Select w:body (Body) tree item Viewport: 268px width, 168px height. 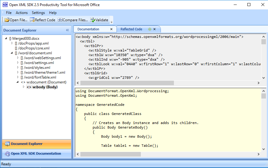45,87
